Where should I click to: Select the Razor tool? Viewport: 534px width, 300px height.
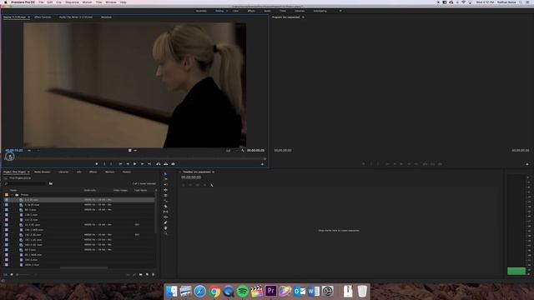165,206
